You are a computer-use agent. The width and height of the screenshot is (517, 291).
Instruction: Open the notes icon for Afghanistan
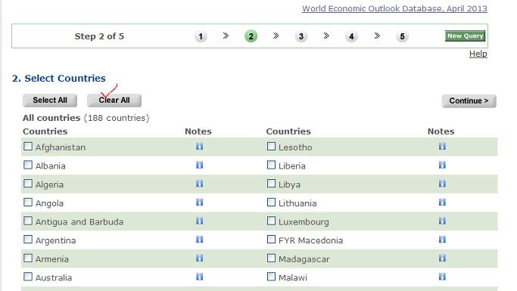[x=199, y=146]
